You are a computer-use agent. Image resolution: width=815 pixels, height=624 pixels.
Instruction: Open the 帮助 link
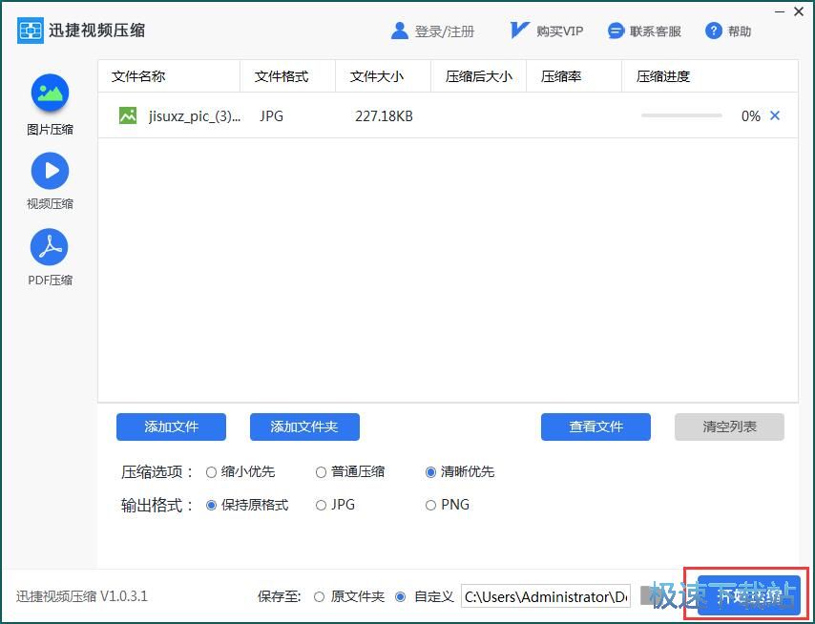(x=739, y=31)
